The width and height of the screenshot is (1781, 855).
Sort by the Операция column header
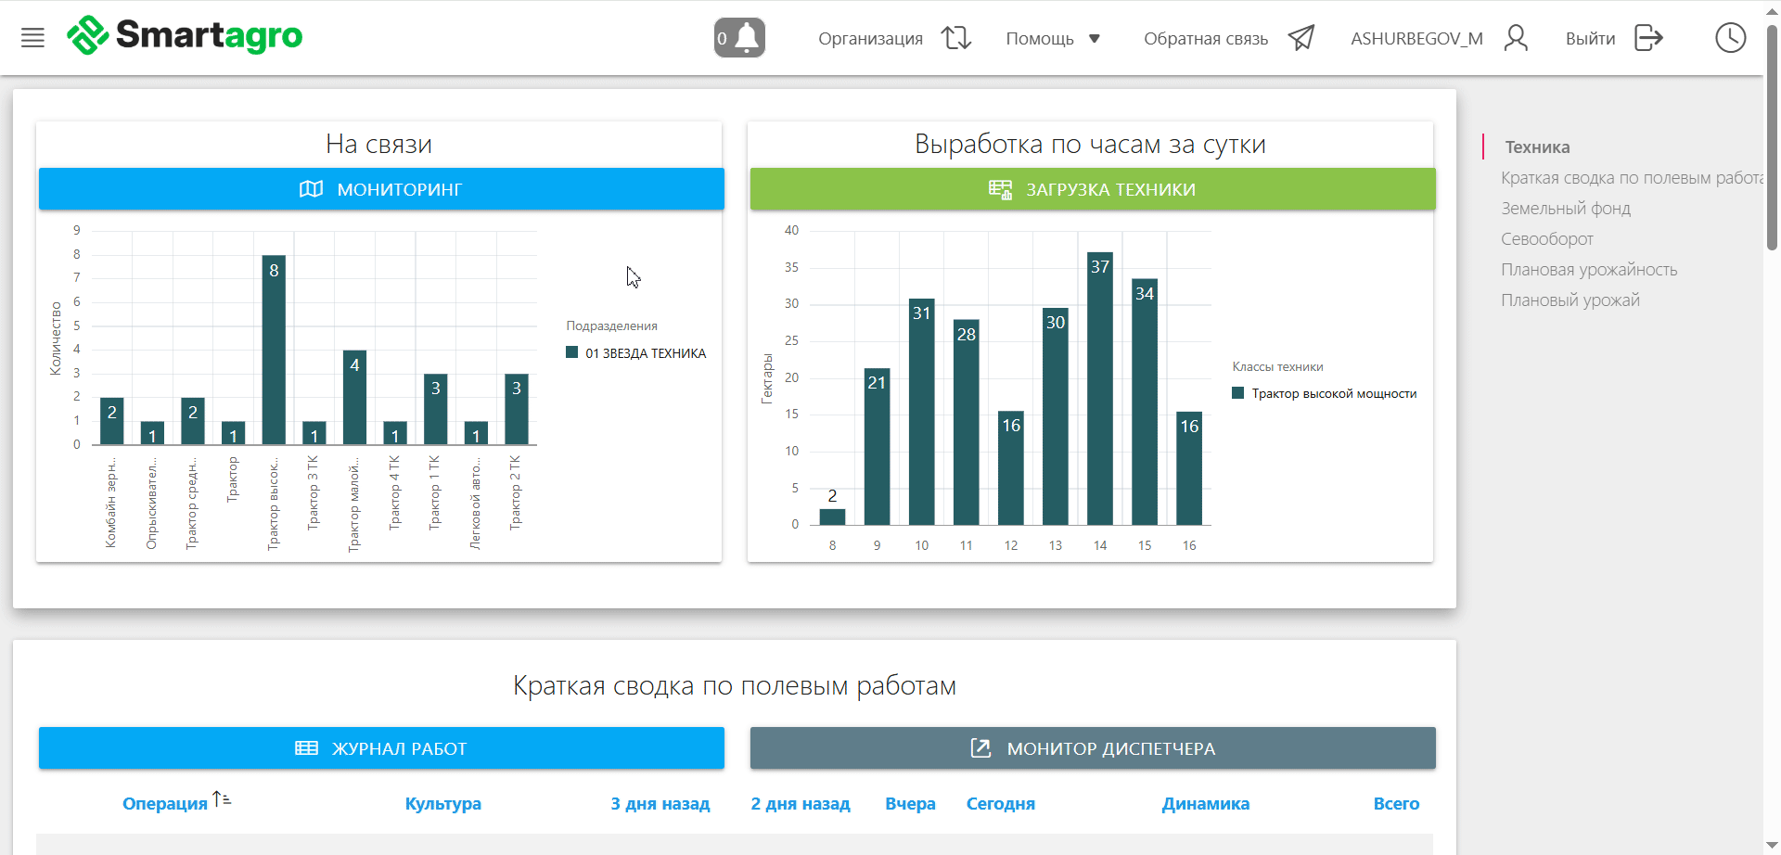[x=165, y=804]
